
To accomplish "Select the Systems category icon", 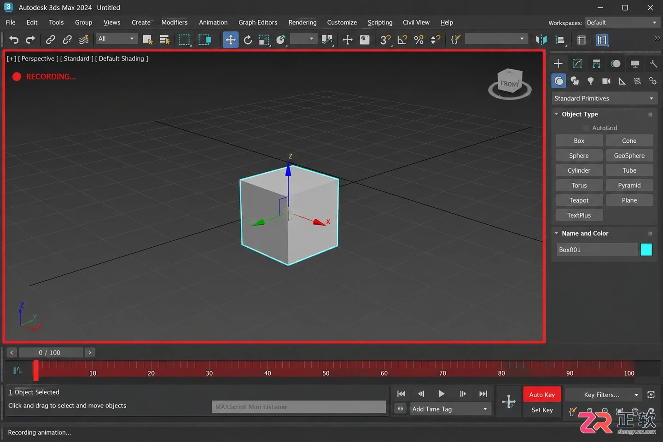I will [x=653, y=81].
